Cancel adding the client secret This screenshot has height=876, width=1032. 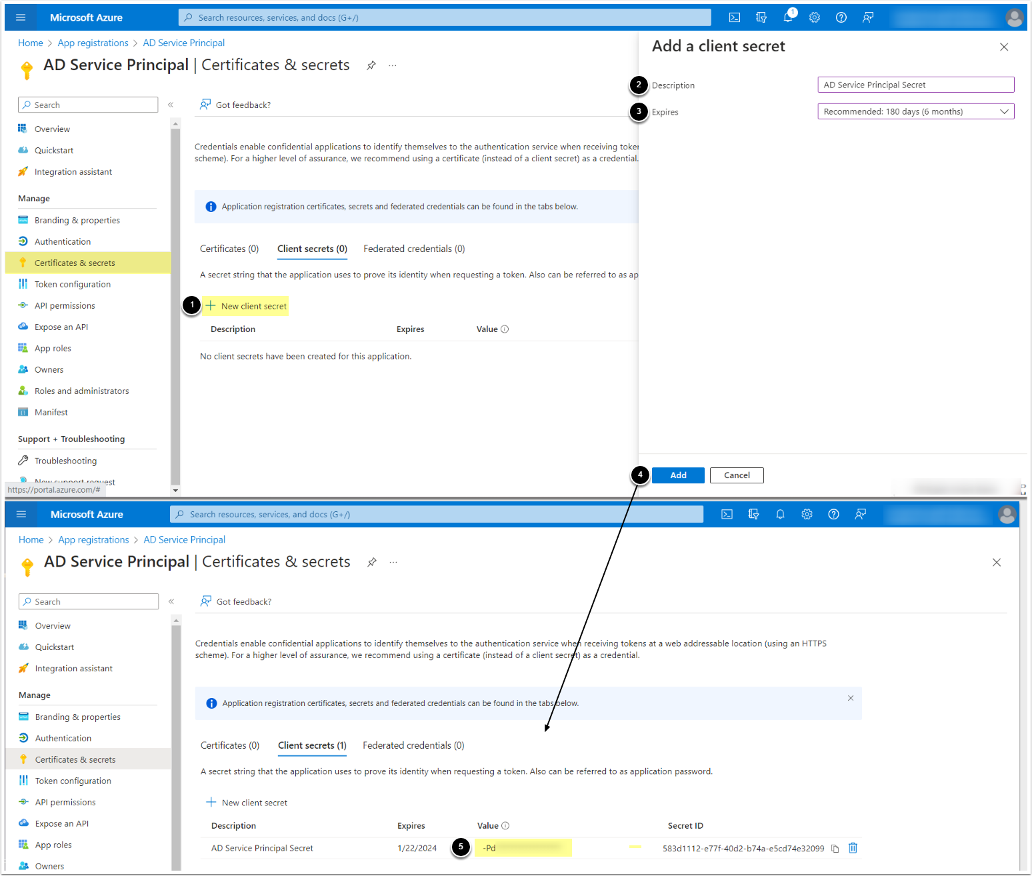coord(737,475)
